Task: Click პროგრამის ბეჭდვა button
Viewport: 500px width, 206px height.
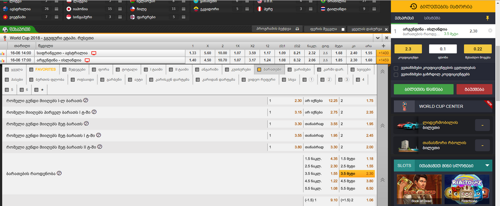Action: coord(276,29)
